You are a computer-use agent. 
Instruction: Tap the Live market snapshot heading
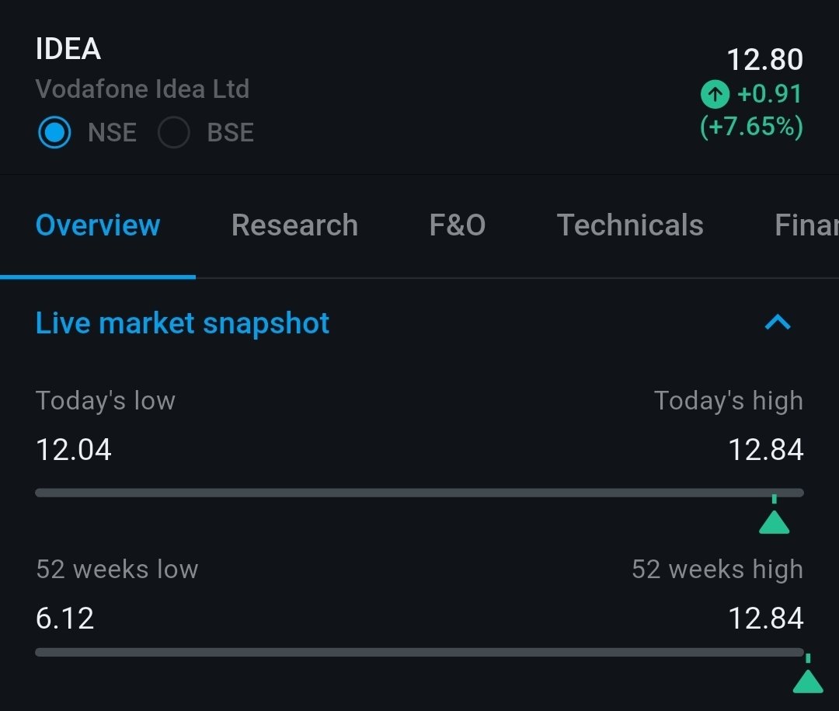point(183,323)
